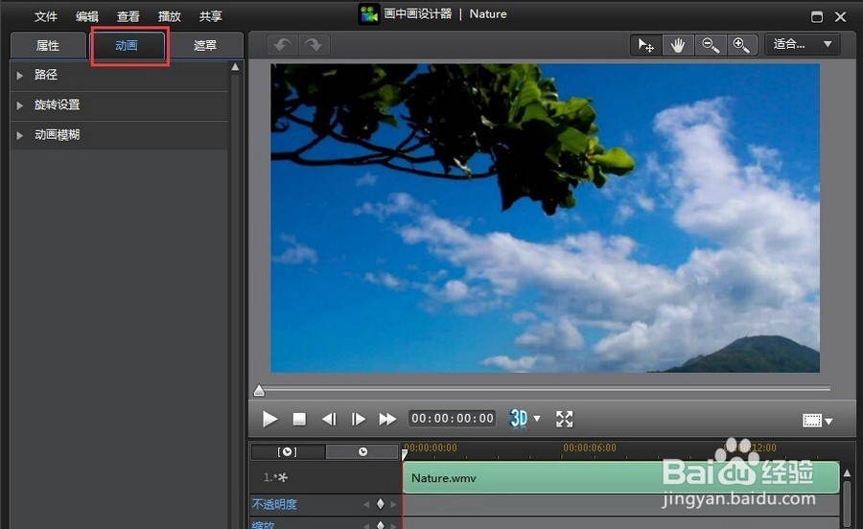The width and height of the screenshot is (863, 529).
Task: Open the 3D options dropdown arrow
Action: click(537, 419)
